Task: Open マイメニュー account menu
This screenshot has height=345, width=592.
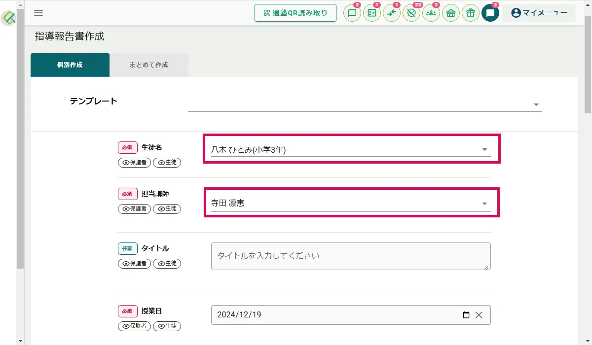Action: coord(539,13)
